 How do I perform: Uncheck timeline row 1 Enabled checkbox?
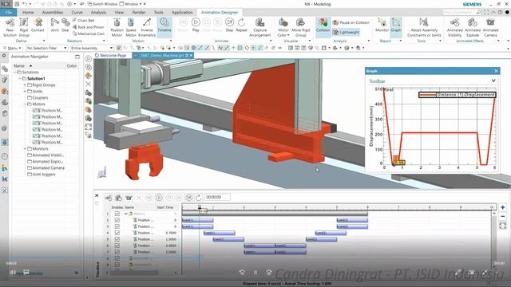click(x=117, y=214)
